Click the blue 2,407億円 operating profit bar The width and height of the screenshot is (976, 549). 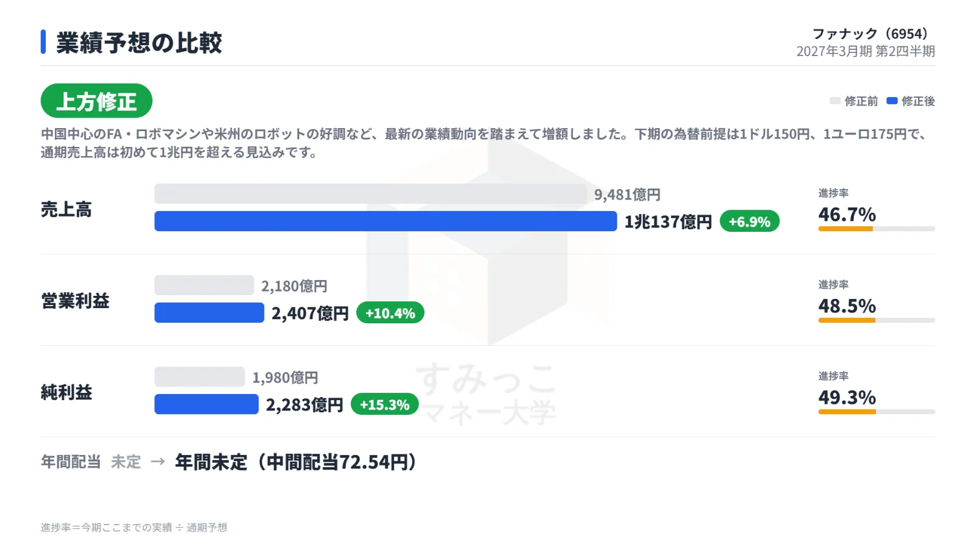209,312
